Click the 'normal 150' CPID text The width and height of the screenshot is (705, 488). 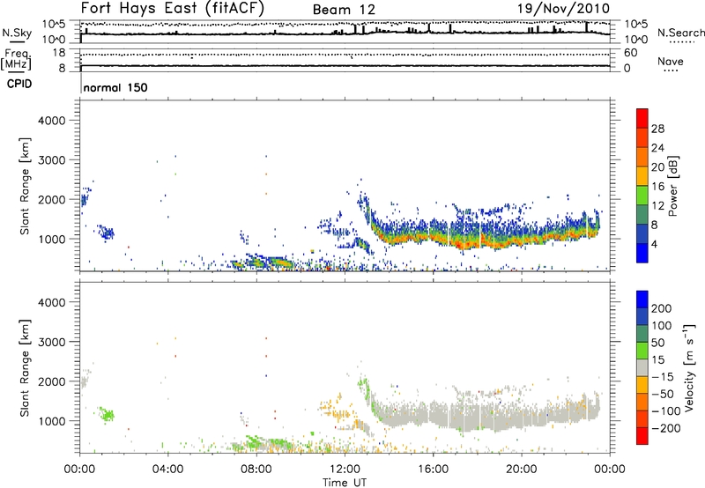(x=115, y=87)
